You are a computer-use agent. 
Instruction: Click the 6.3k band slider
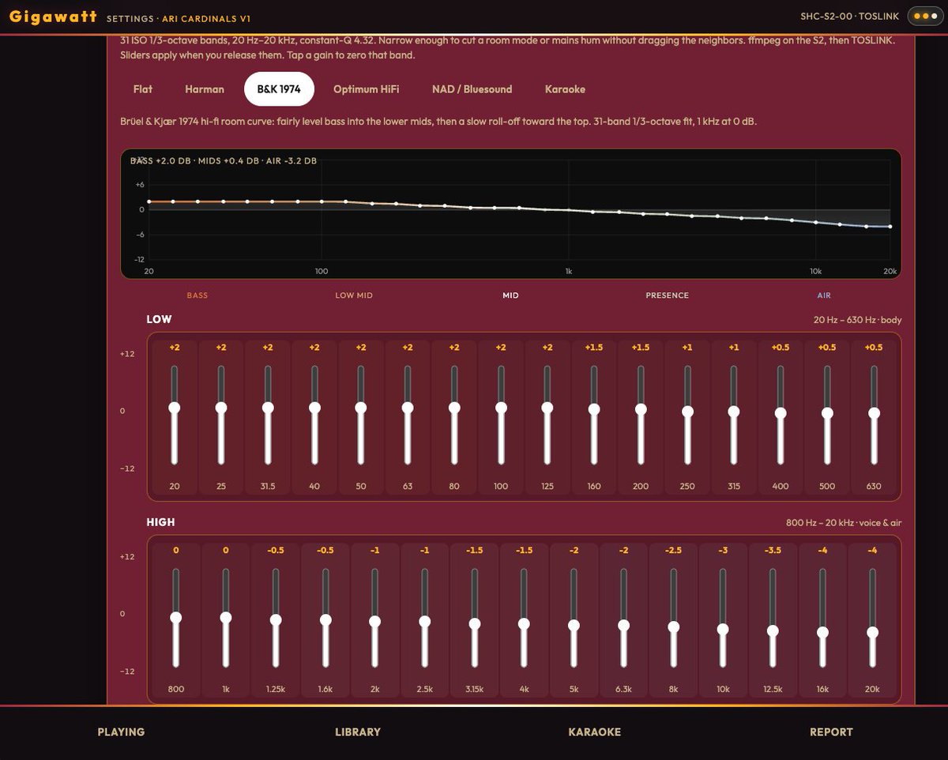(x=624, y=619)
